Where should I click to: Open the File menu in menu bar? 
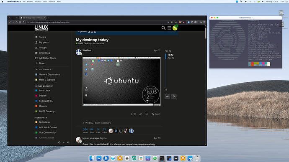[x=24, y=2]
